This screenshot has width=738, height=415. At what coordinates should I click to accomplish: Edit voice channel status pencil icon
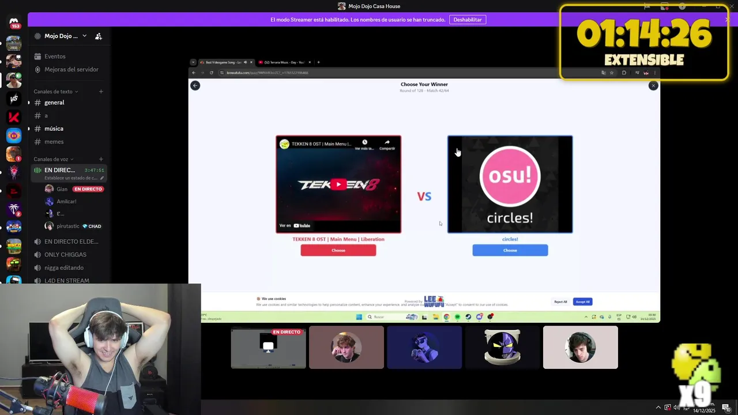click(x=102, y=178)
